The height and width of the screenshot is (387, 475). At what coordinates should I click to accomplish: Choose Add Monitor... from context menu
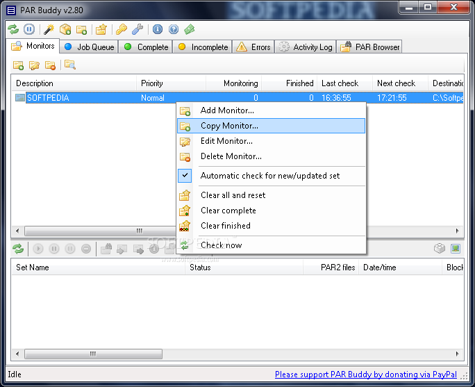(x=271, y=110)
